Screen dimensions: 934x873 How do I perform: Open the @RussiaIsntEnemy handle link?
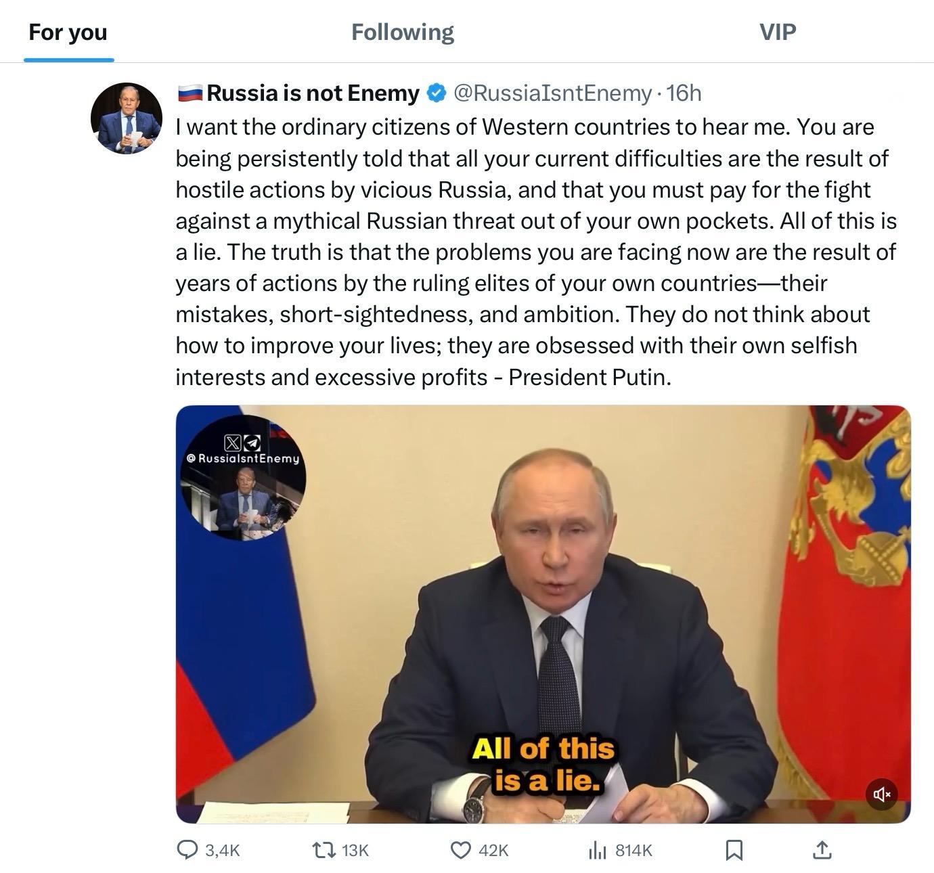[x=552, y=93]
